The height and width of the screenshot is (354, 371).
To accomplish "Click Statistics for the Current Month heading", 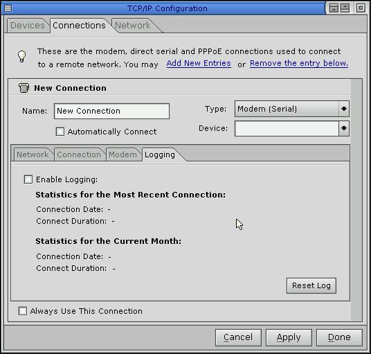I will pos(109,241).
